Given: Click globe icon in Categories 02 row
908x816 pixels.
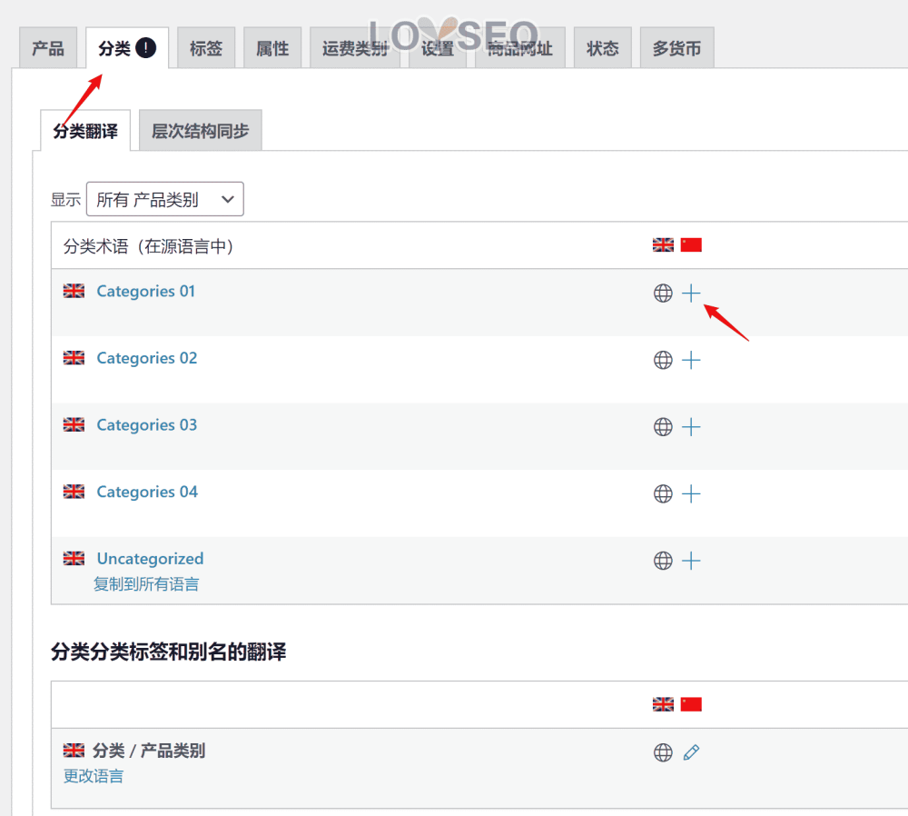Looking at the screenshot, I should click(x=663, y=361).
